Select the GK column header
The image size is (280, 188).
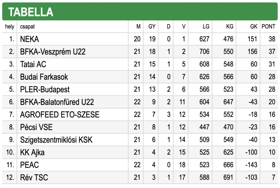pos(253,27)
